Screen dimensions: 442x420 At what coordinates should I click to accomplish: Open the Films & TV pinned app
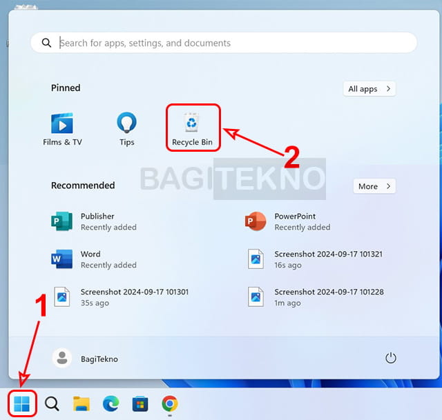coord(62,129)
